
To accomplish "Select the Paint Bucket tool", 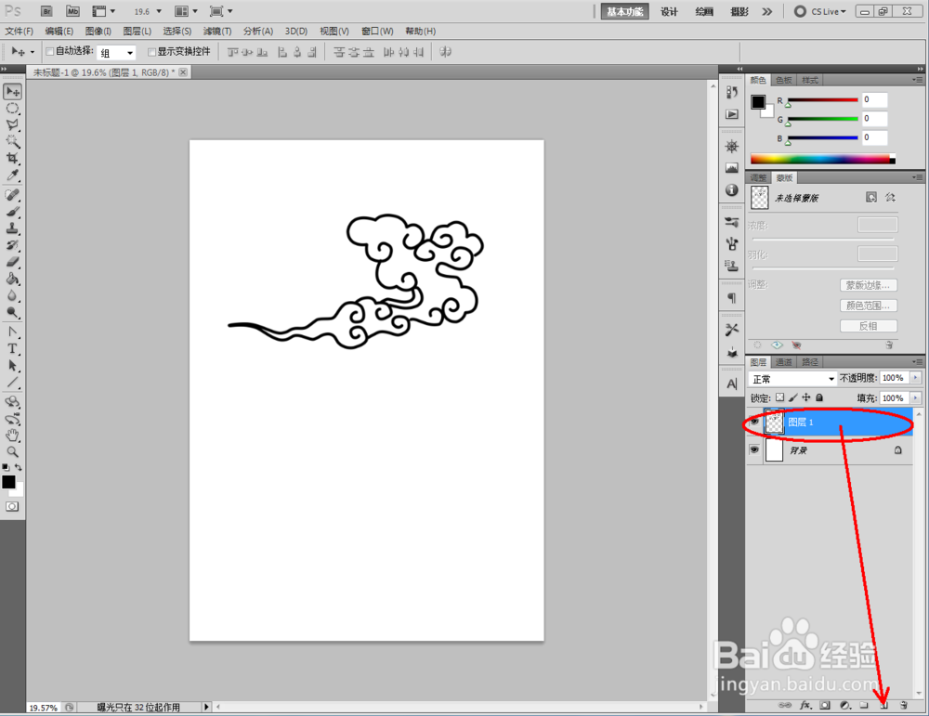I will [12, 279].
